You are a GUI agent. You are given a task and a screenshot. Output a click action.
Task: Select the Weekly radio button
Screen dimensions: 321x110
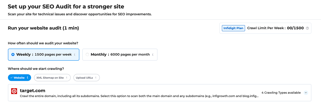click(x=13, y=54)
